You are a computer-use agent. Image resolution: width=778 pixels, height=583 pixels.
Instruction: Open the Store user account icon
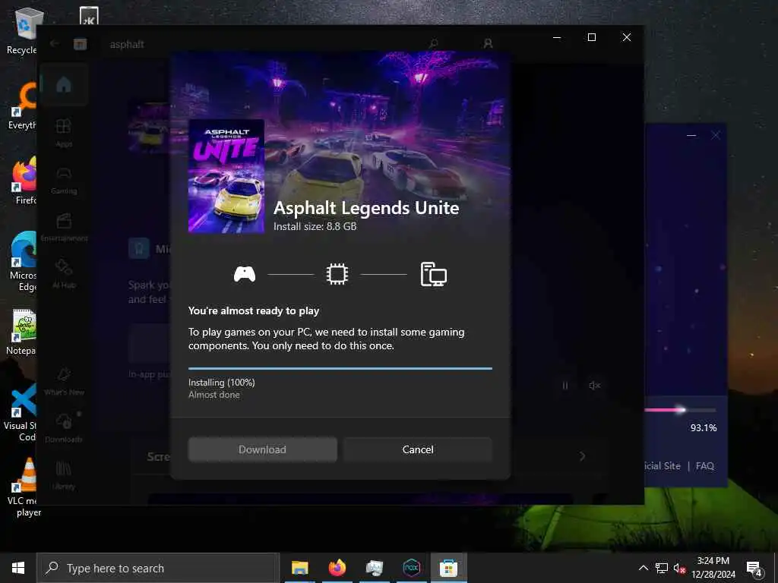point(489,43)
